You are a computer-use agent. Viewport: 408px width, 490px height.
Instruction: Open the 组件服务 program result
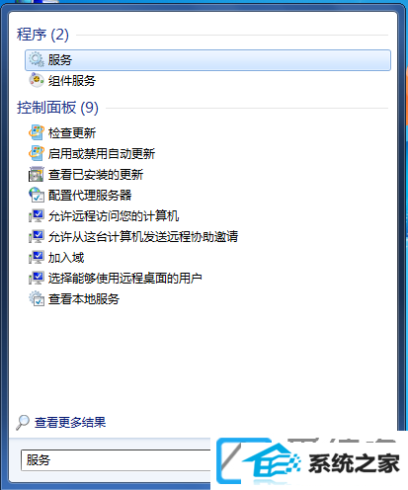[72, 81]
